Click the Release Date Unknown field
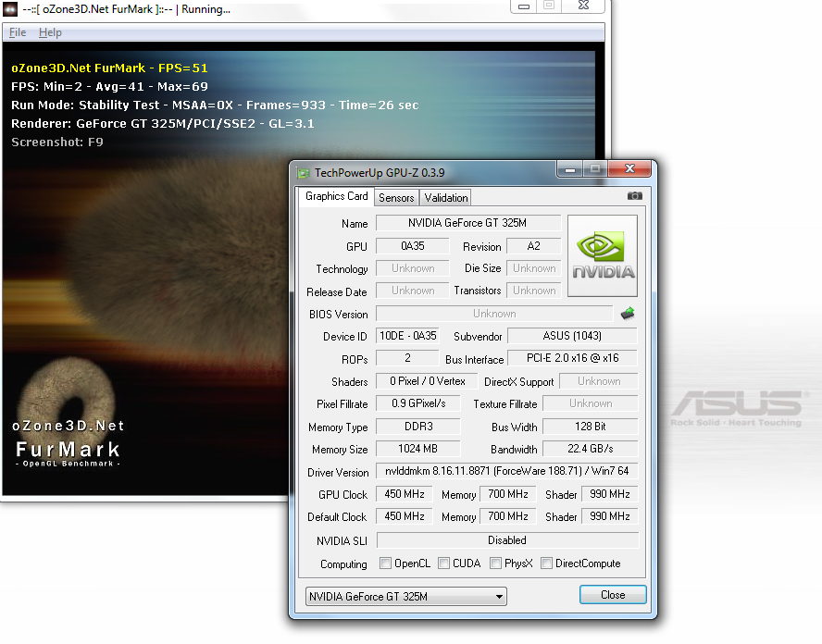This screenshot has width=822, height=644. point(413,291)
